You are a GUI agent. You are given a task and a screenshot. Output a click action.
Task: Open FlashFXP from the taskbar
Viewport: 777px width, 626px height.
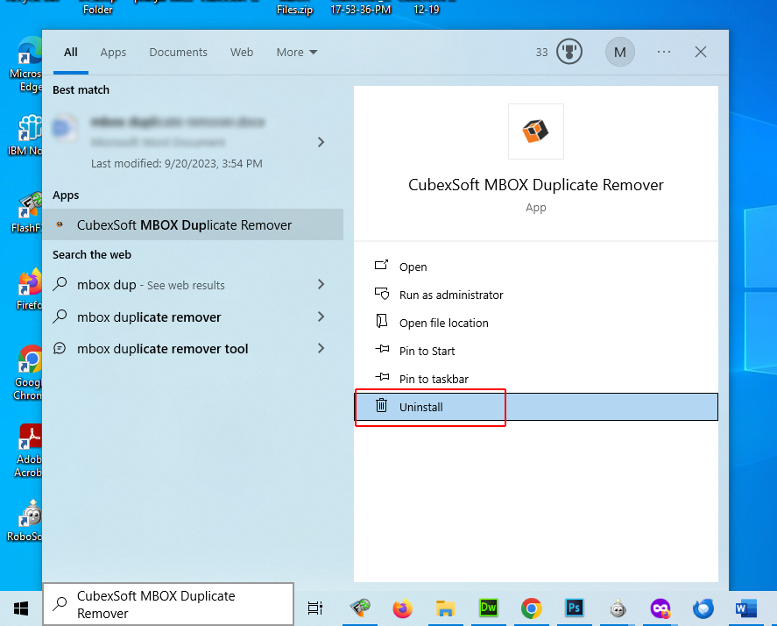pyautogui.click(x=360, y=608)
